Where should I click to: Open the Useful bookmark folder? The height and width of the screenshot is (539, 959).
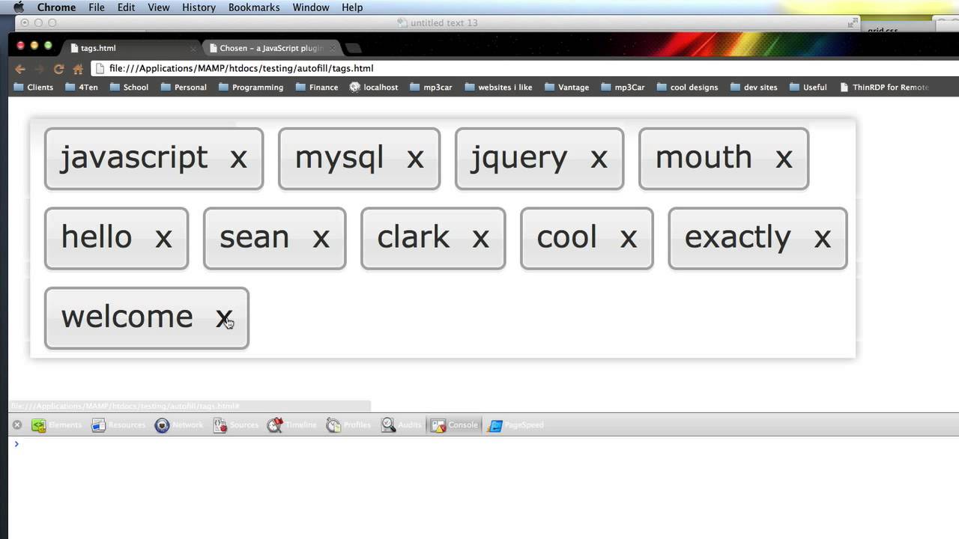click(808, 88)
